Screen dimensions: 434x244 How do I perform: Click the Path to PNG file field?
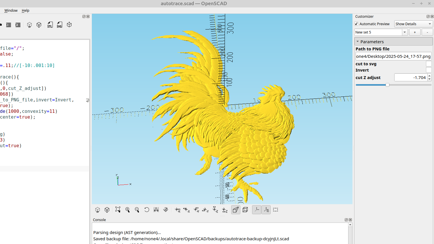(393, 56)
